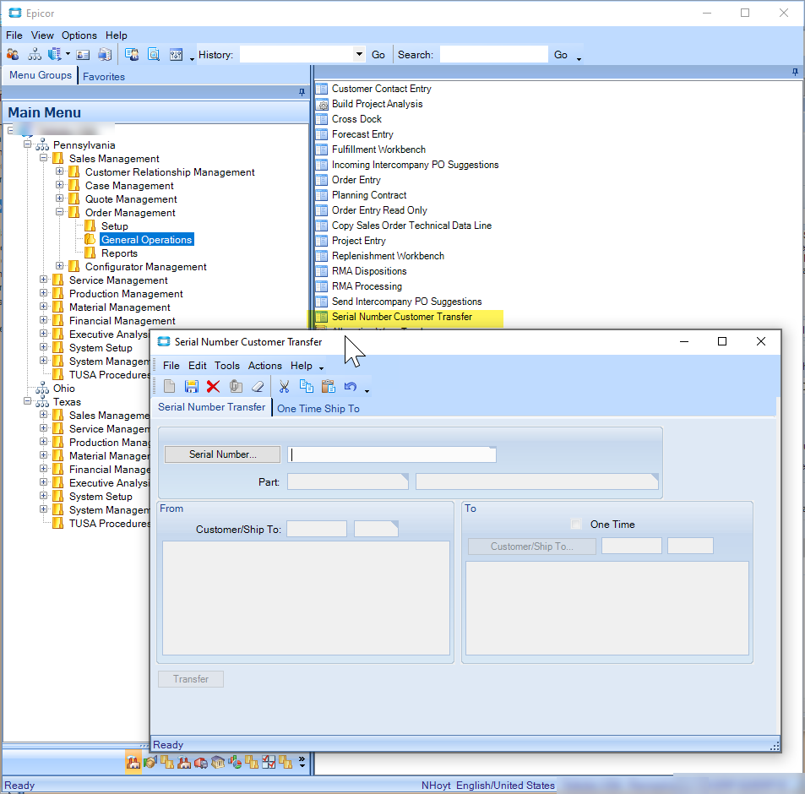The image size is (805, 794).
Task: Click the checklist icon in module bar
Action: point(269,762)
